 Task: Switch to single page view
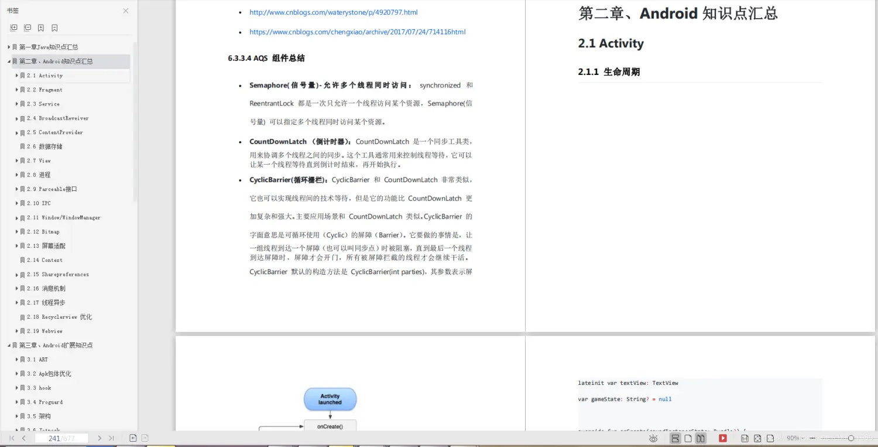tap(688, 438)
